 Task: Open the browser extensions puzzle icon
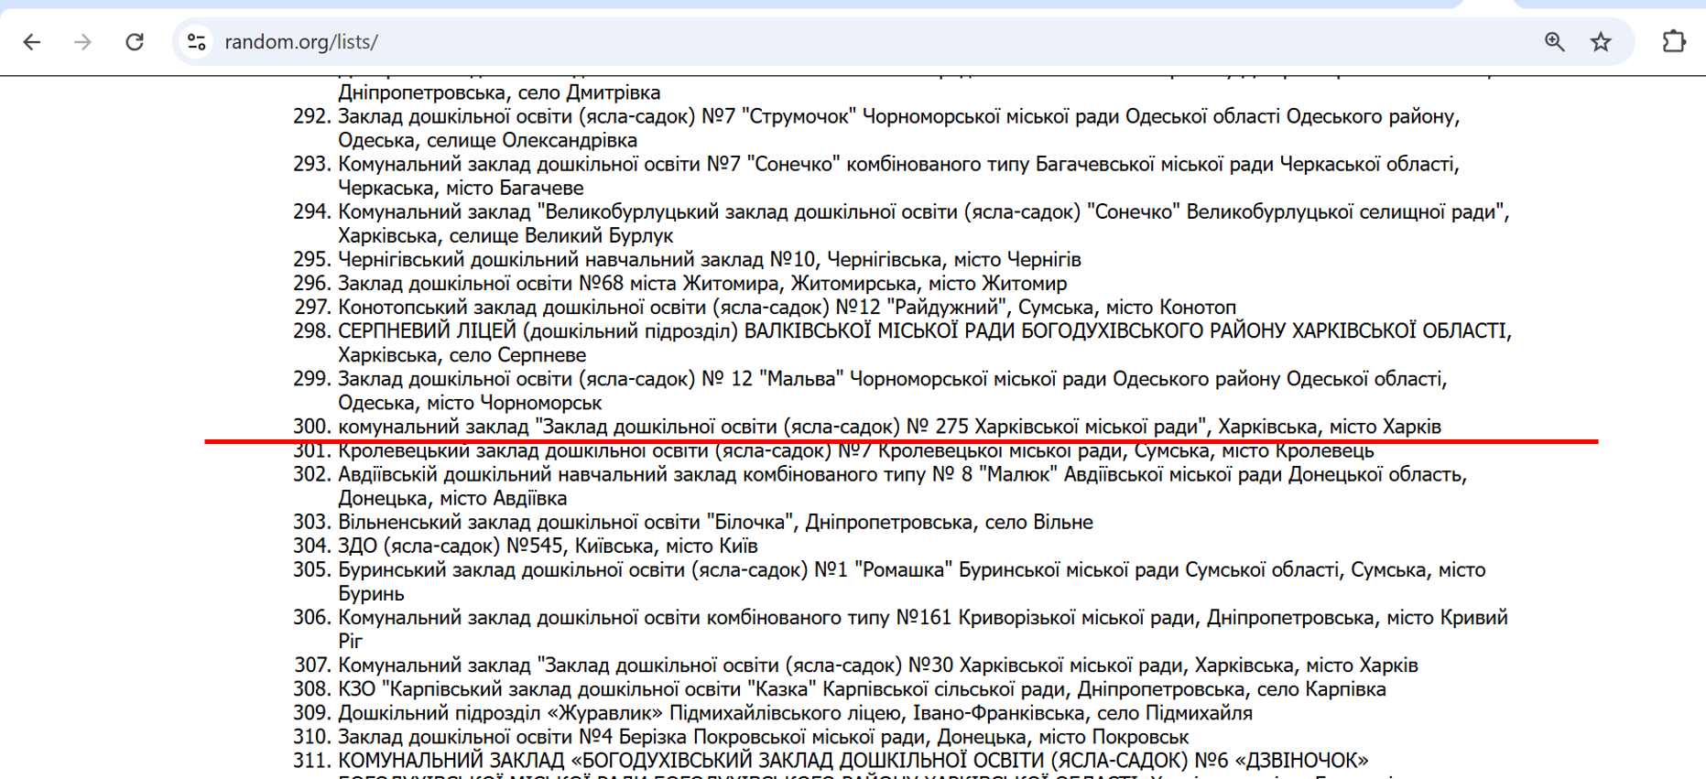coord(1674,42)
